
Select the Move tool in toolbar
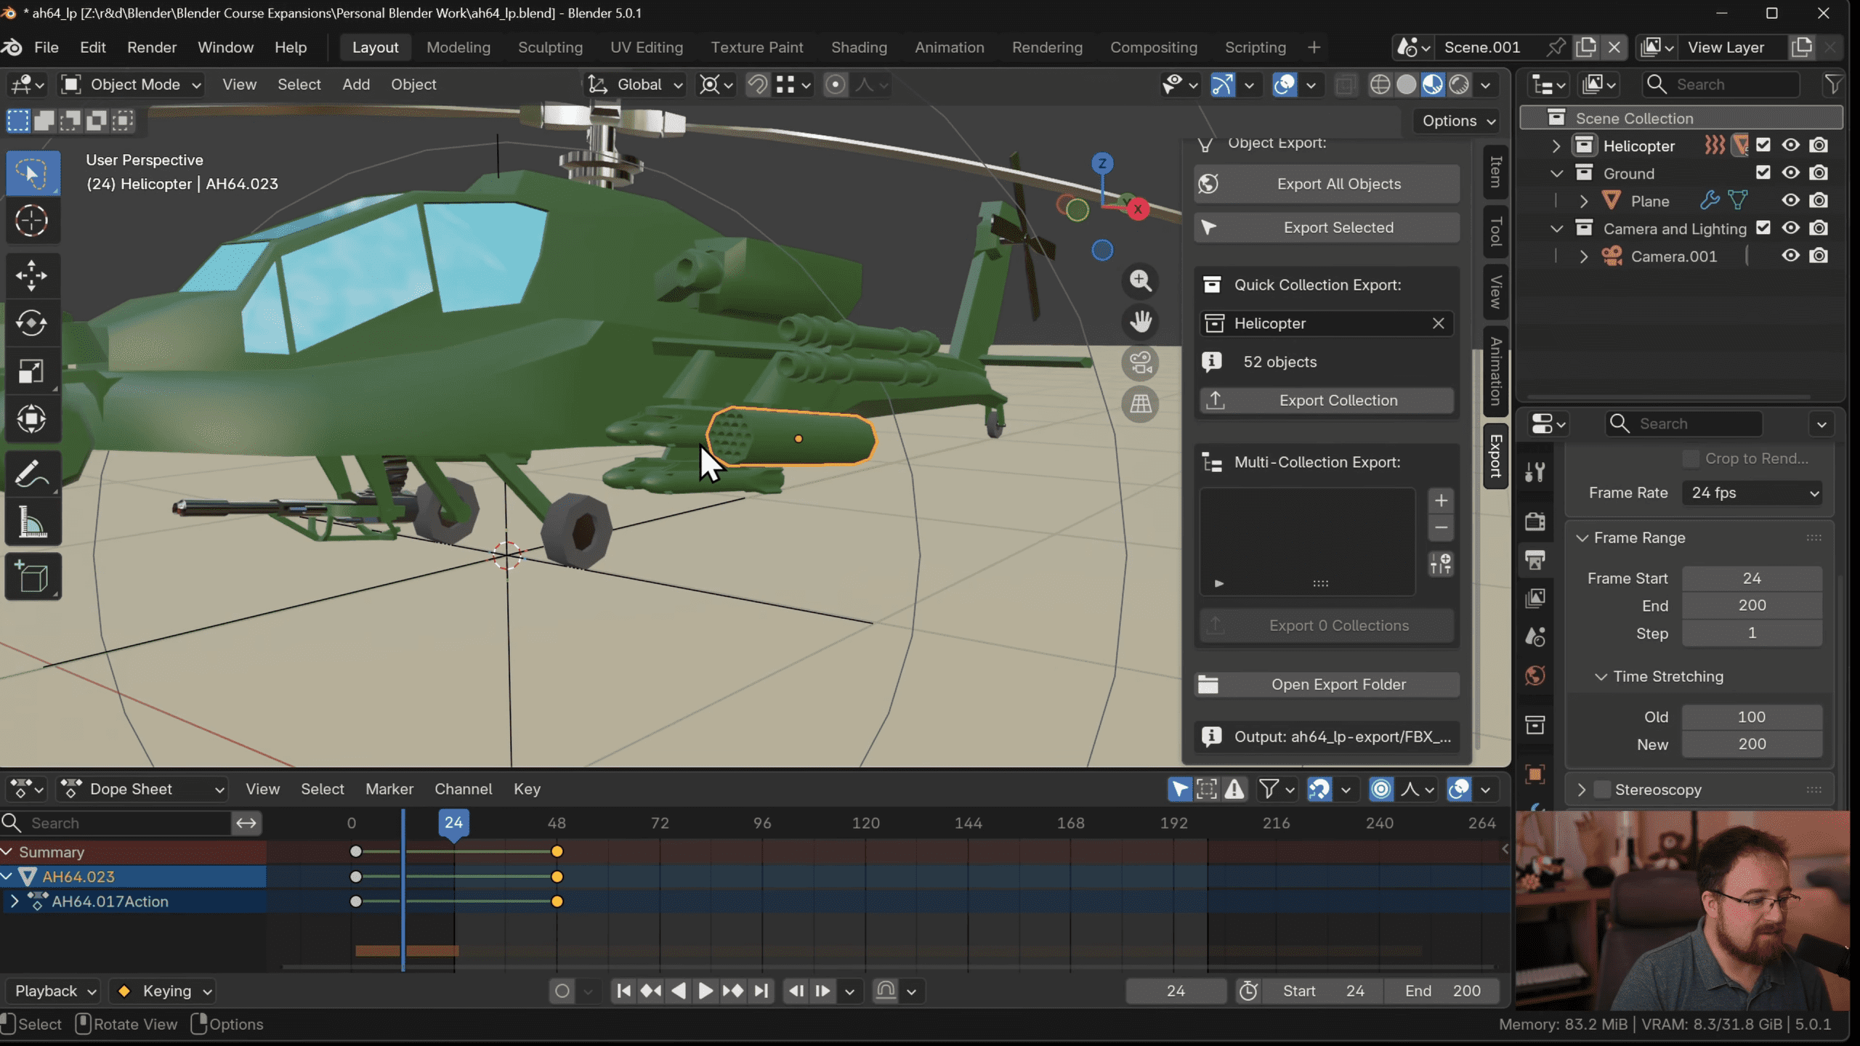31,275
